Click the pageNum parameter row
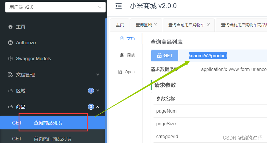 click(x=210, y=111)
